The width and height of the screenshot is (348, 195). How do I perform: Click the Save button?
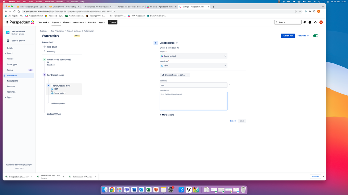[x=242, y=121]
